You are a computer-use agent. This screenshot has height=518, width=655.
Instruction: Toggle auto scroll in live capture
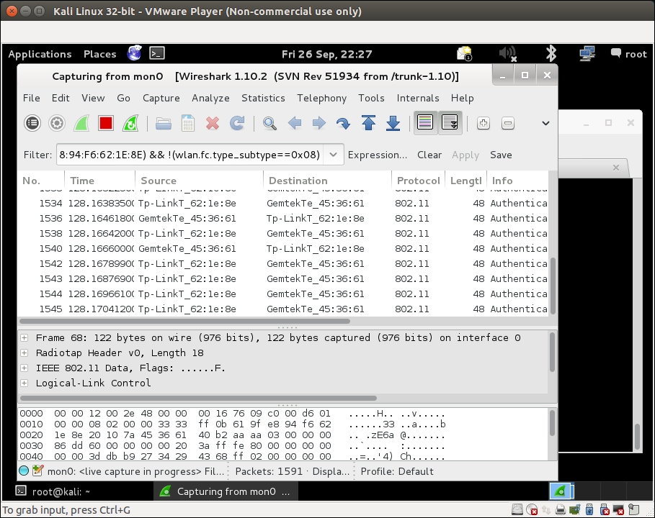[x=450, y=122]
